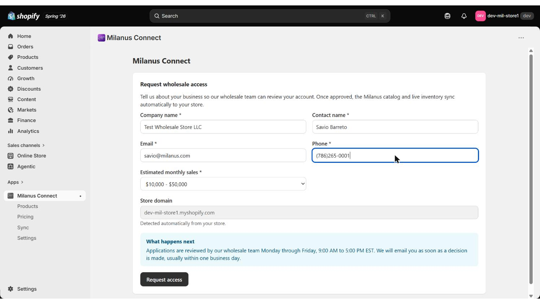Click the search magnifier icon
540x304 pixels.
click(157, 16)
